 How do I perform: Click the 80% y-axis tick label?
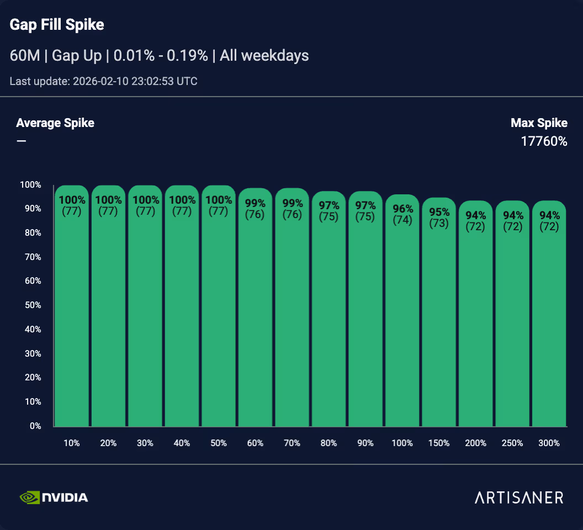[33, 233]
